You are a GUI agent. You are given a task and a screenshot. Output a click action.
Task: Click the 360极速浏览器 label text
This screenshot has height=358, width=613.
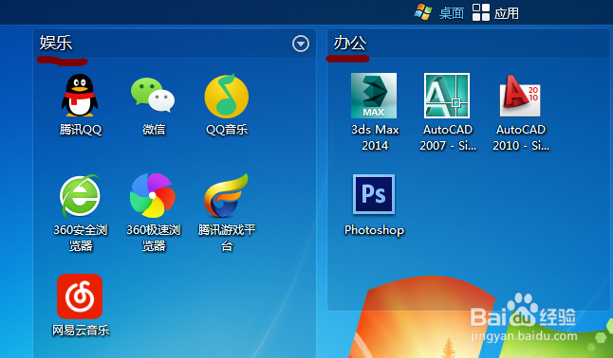click(x=154, y=238)
